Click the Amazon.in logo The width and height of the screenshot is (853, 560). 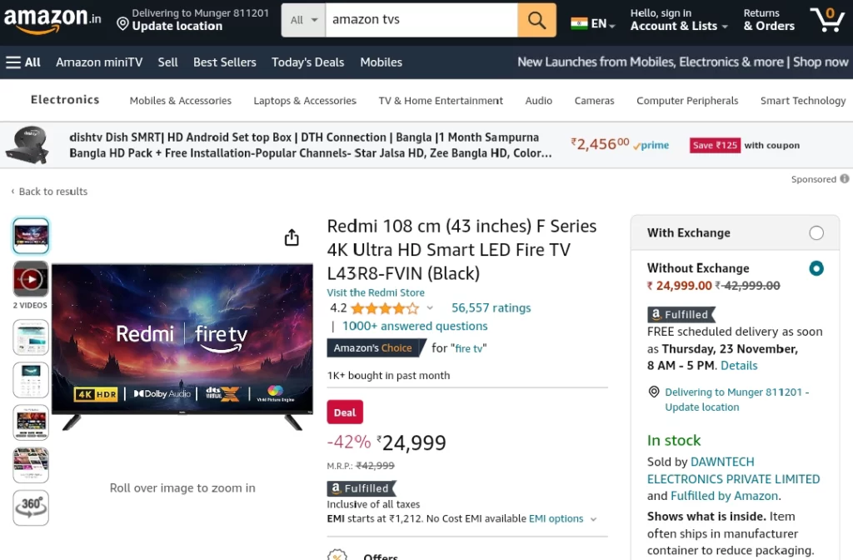[x=52, y=20]
